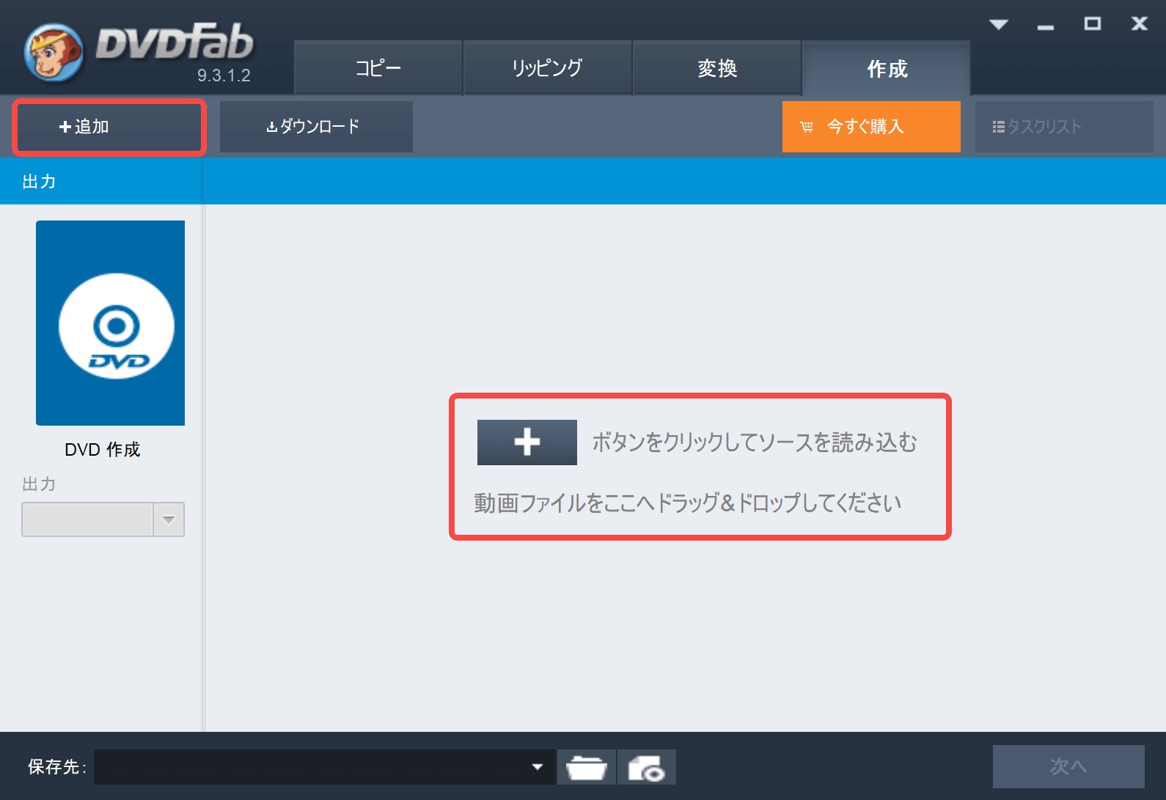
Task: Minimize the DVDFab window
Action: click(1046, 27)
